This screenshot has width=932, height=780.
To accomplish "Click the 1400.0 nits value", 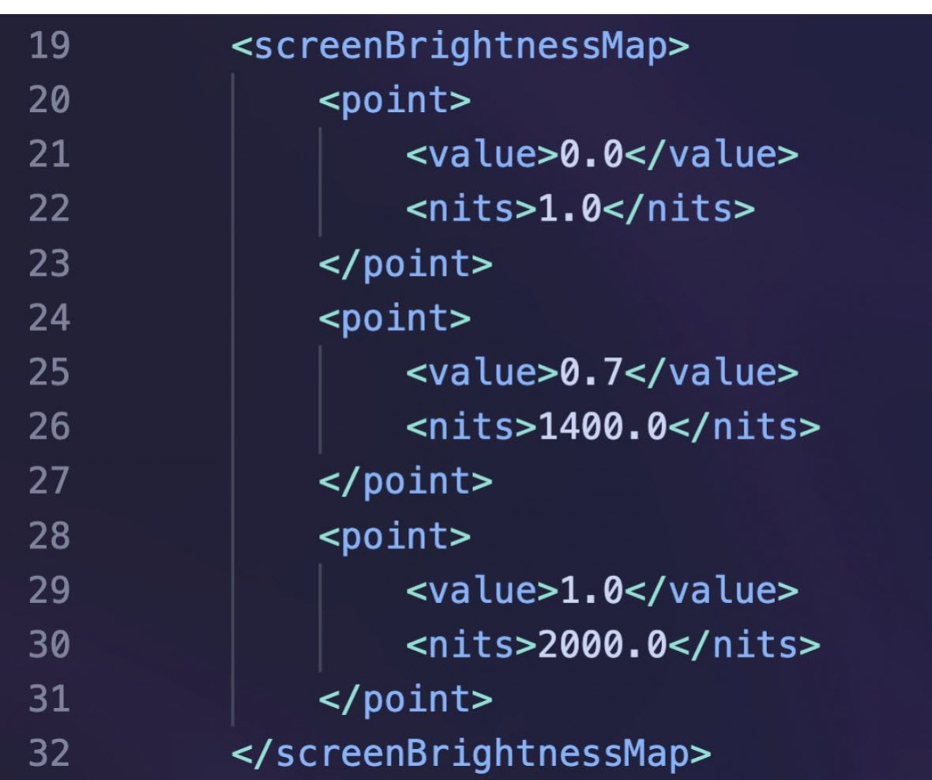I will [x=603, y=427].
